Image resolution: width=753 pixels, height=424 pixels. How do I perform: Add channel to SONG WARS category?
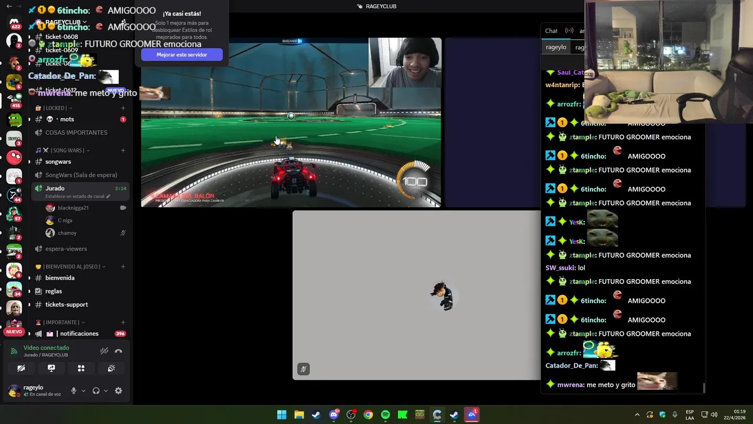point(123,150)
